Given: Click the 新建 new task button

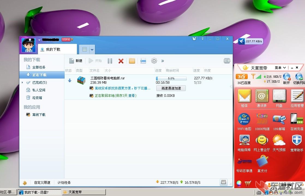Looking at the screenshot, I should 76,61.
